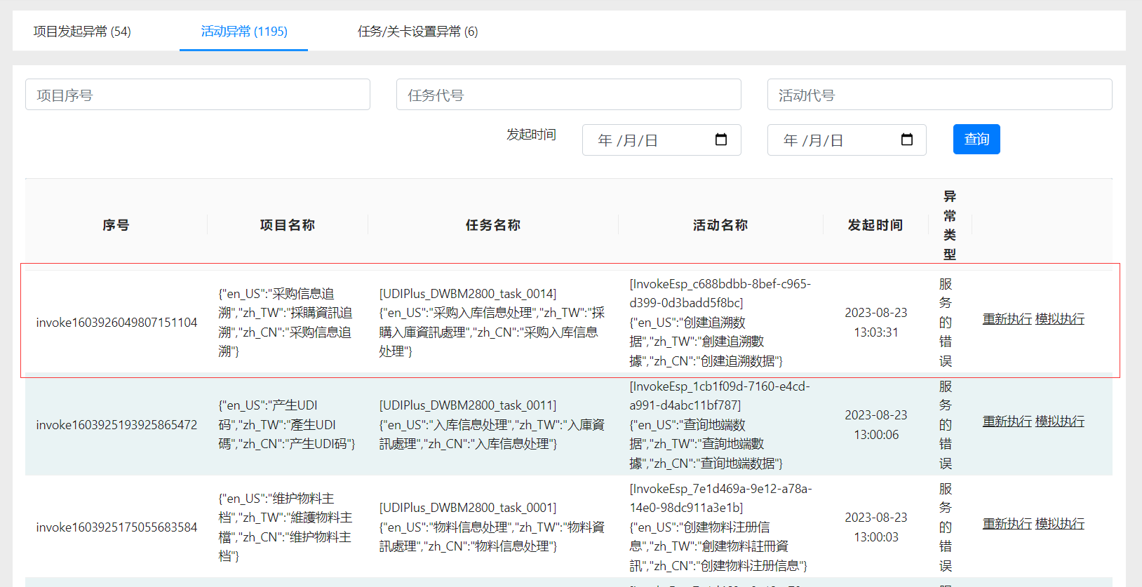Click 模拟执行 for invoke1603926049807151104 row

tap(1060, 318)
